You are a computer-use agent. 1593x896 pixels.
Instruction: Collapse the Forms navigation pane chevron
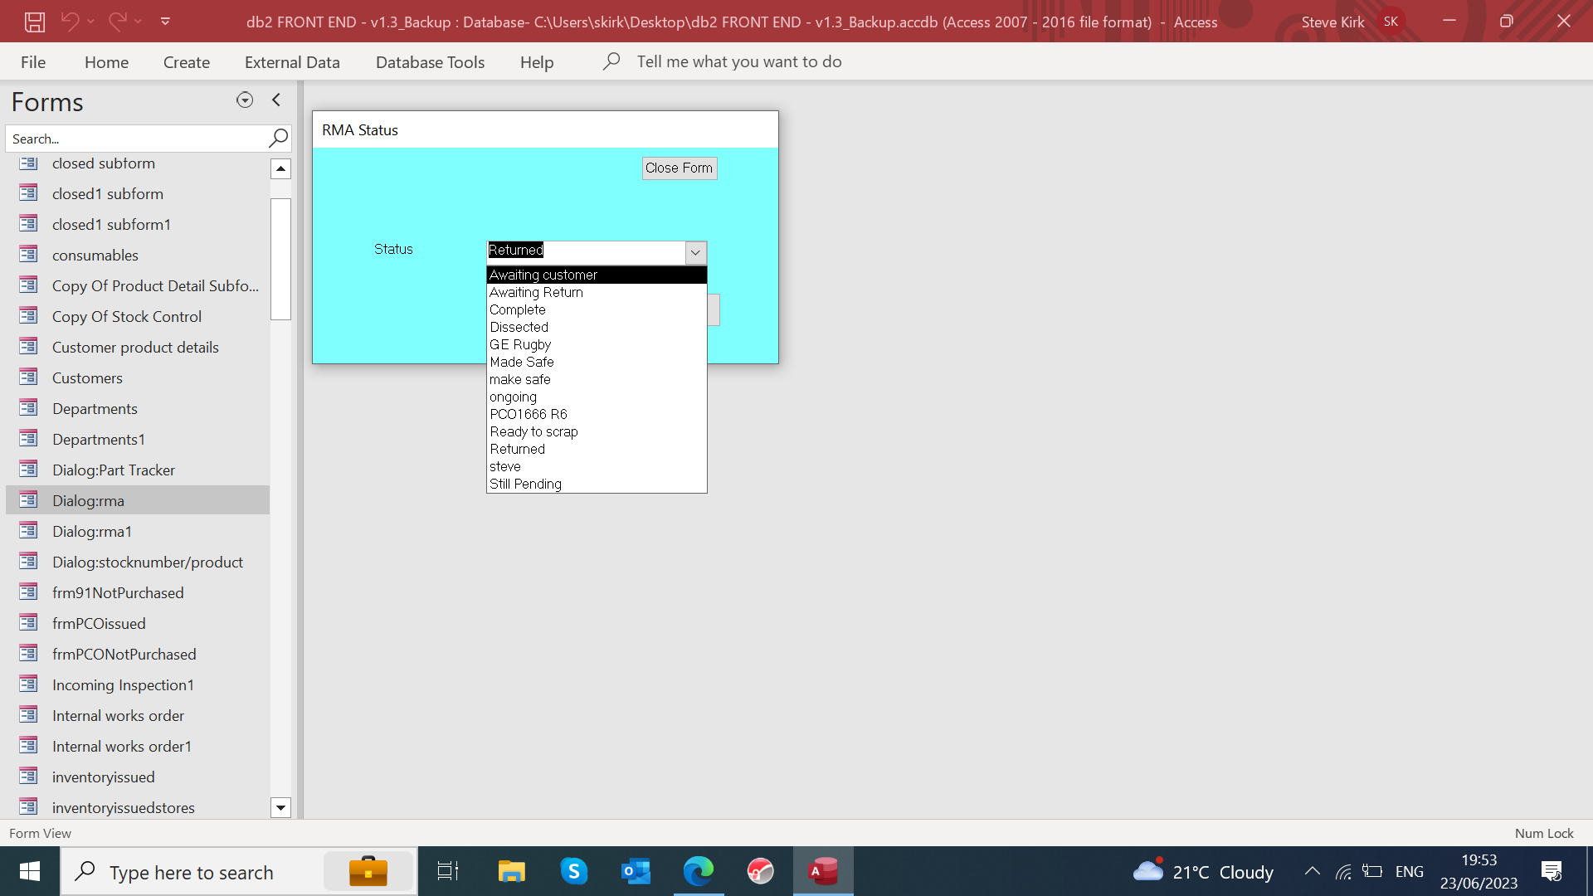pyautogui.click(x=276, y=100)
